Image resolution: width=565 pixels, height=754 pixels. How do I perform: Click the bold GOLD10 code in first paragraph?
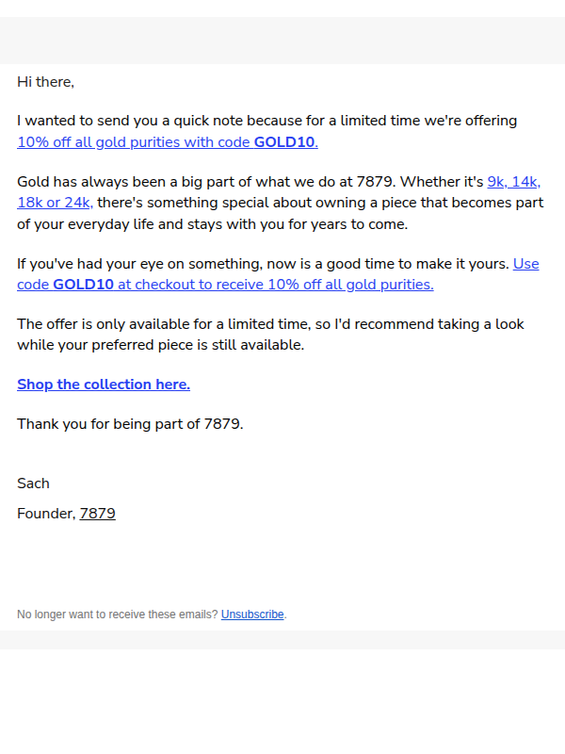pos(284,142)
